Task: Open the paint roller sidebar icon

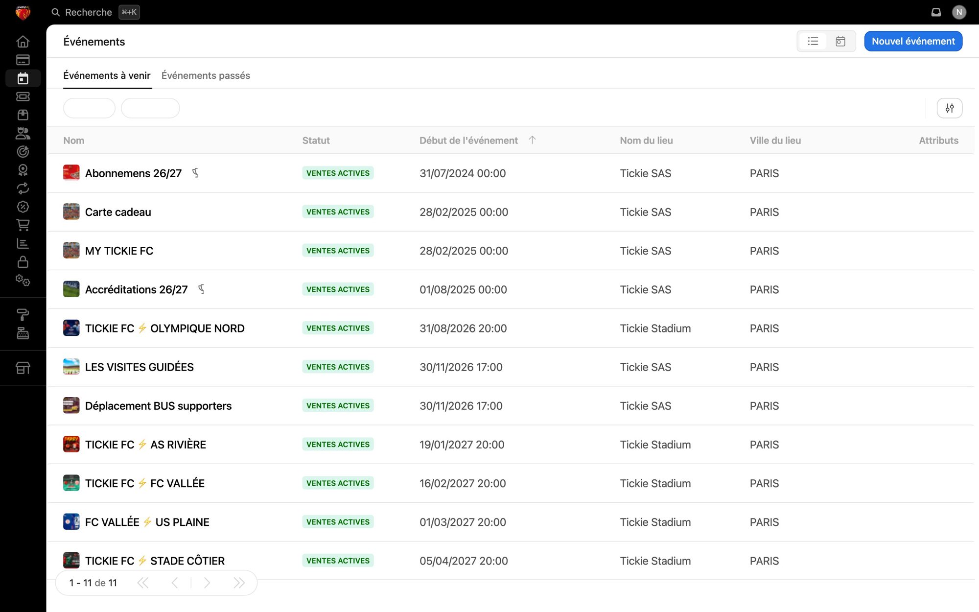Action: (x=23, y=315)
